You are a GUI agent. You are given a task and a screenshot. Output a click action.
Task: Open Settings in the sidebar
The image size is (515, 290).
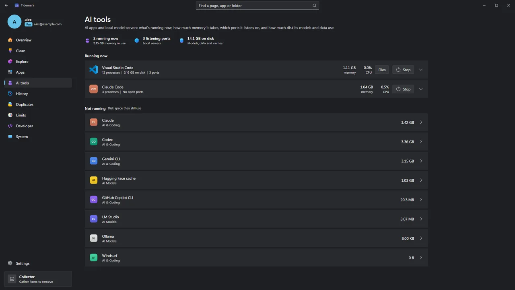[38, 263]
